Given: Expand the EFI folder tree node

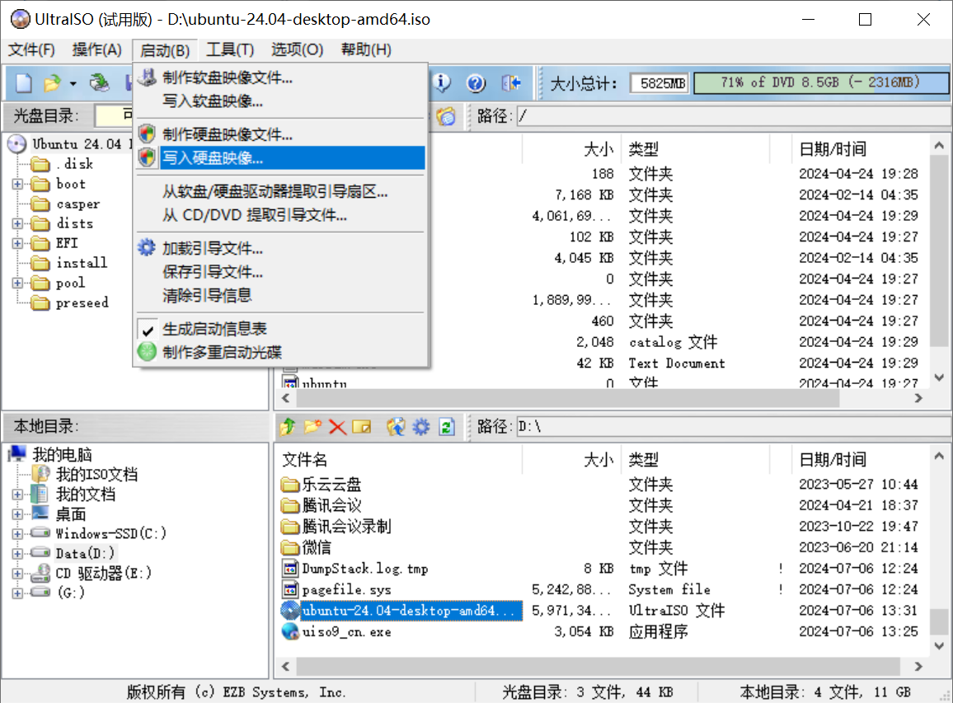Looking at the screenshot, I should 17,243.
